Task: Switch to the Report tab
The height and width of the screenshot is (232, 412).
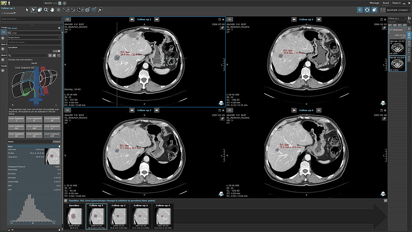Action: pos(396,3)
